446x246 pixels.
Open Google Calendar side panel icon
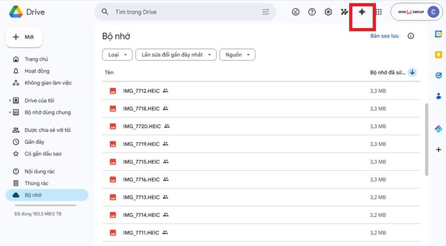[438, 34]
